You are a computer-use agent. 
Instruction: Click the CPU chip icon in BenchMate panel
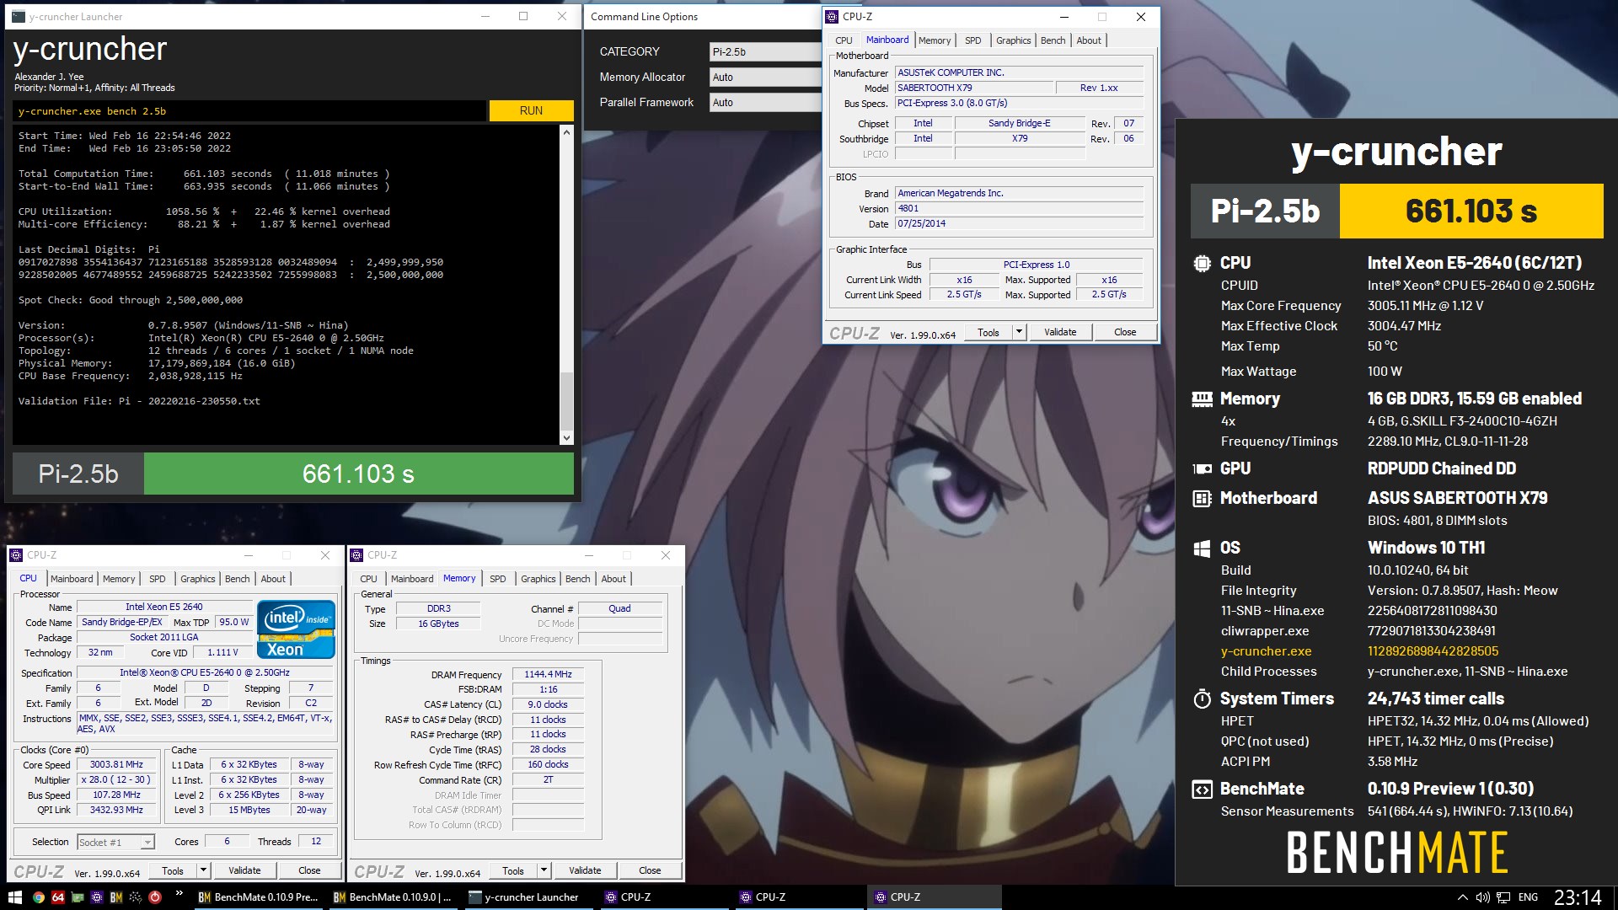1203,263
